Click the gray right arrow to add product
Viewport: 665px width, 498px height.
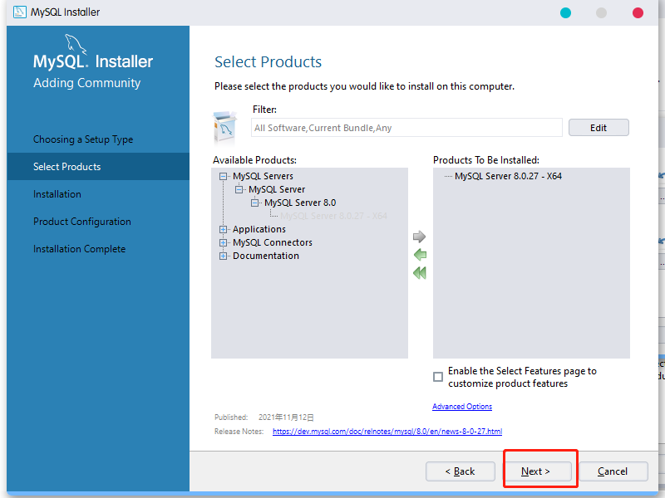tap(419, 237)
